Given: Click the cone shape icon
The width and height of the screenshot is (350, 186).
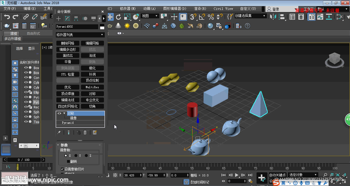Looking at the screenshot, I should pyautogui.click(x=118, y=26).
